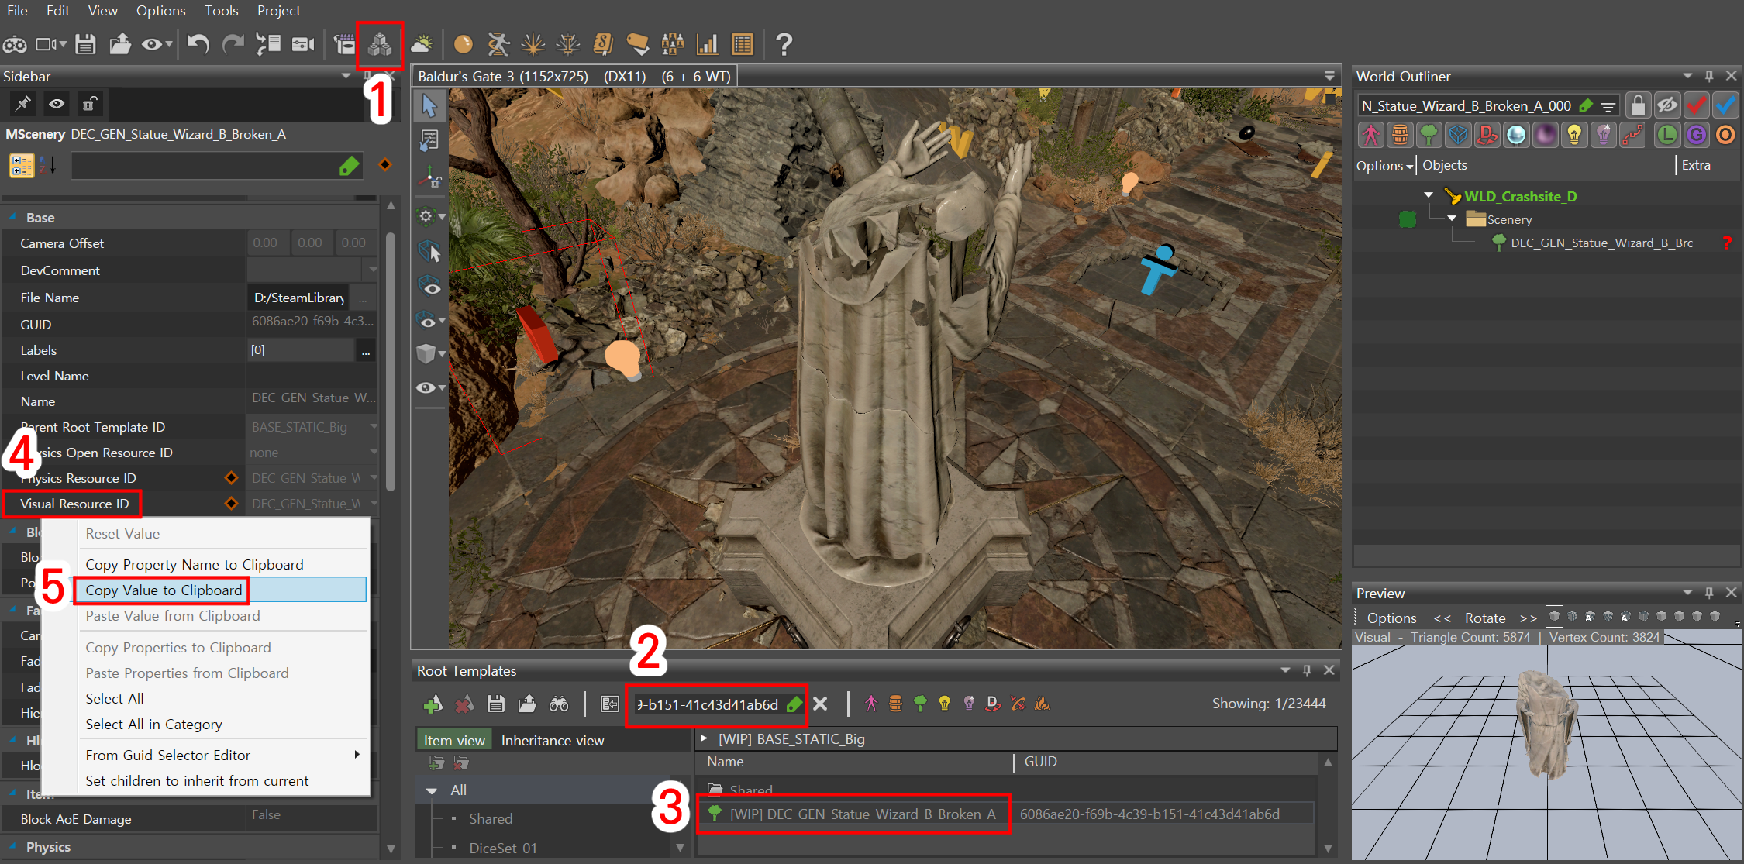Click the green plus icon to add root template
The width and height of the screenshot is (1744, 864).
coord(433,704)
